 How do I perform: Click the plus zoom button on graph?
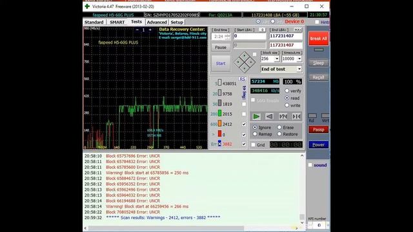(150, 30)
